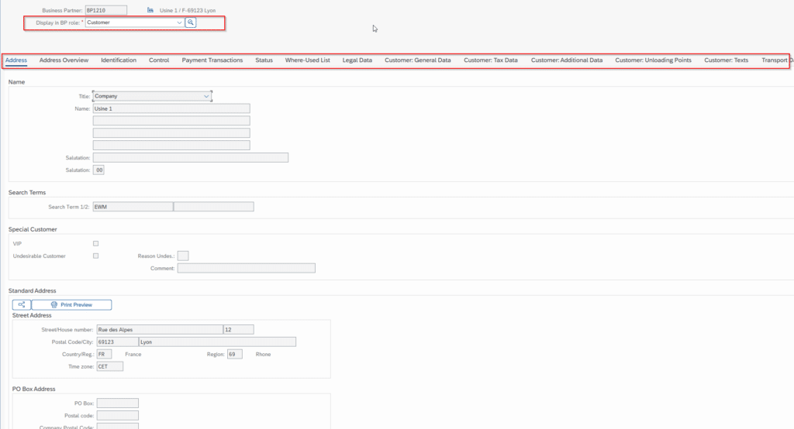Click the PO Box field

(x=118, y=403)
